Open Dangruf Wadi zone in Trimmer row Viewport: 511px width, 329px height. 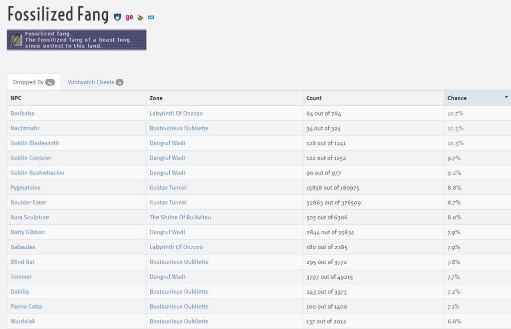click(167, 277)
